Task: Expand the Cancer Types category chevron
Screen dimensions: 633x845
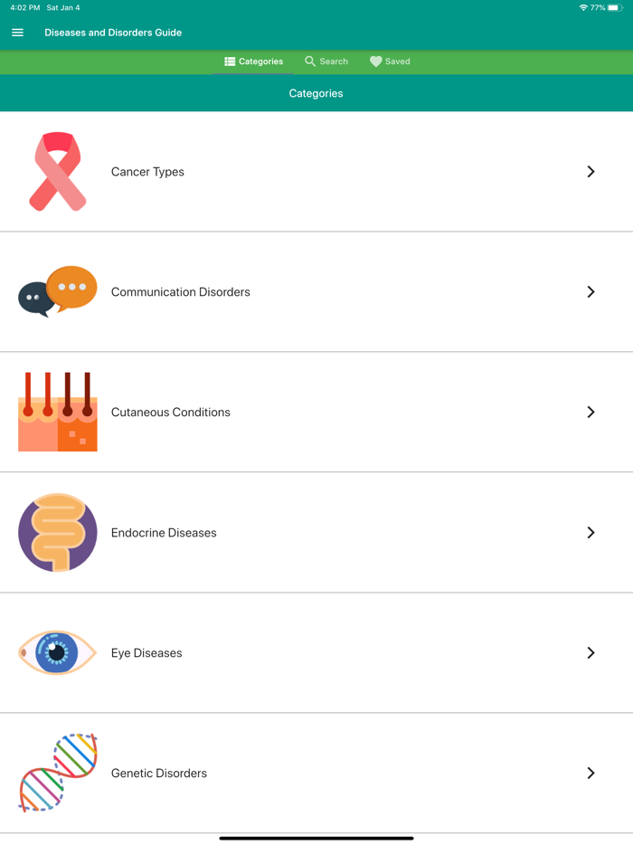Action: point(590,171)
